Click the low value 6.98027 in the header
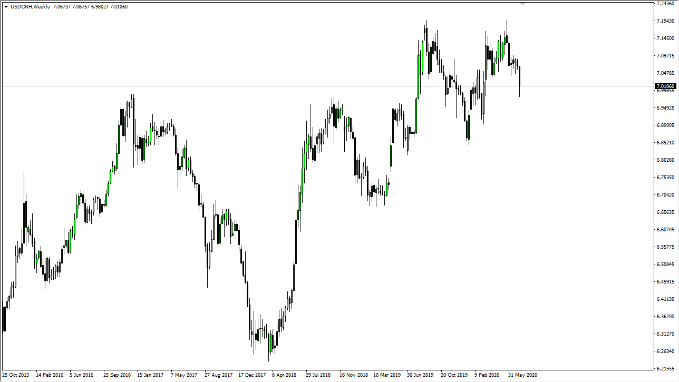The image size is (679, 382). tap(100, 6)
